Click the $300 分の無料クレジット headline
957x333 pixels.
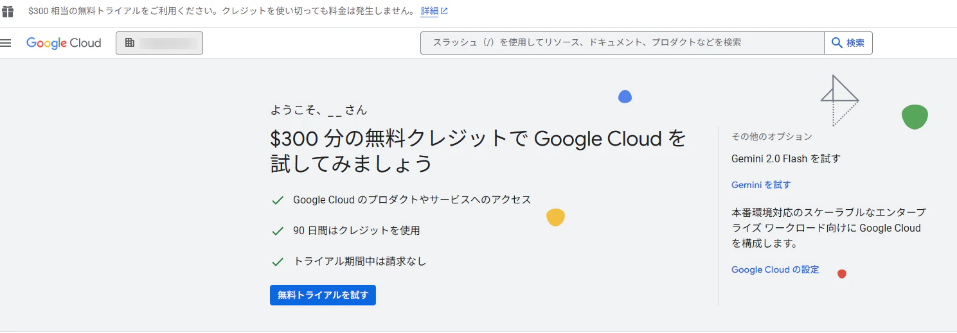pyautogui.click(x=479, y=151)
